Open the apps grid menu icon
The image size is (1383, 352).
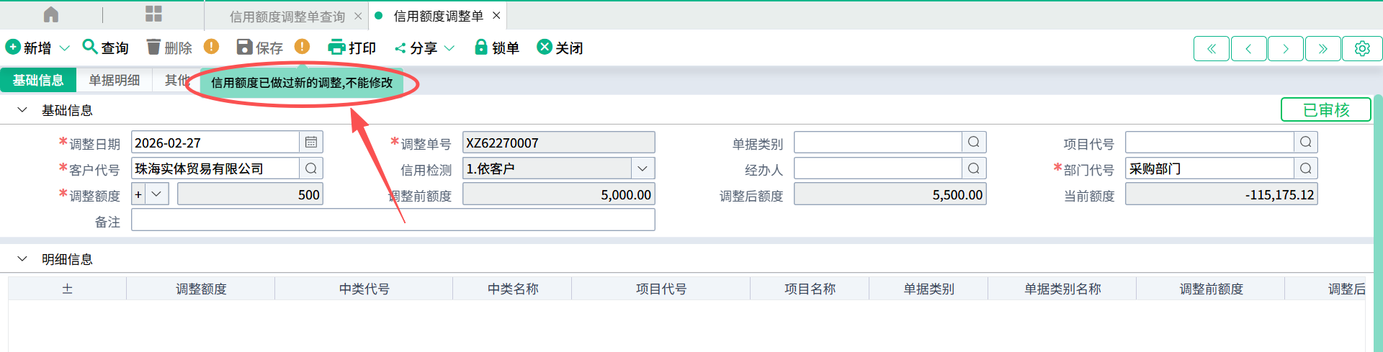[x=153, y=14]
